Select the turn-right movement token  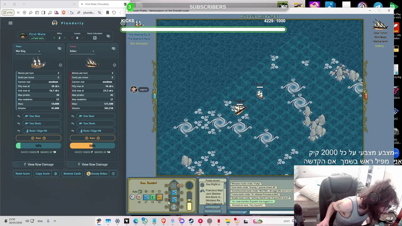click(x=159, y=197)
